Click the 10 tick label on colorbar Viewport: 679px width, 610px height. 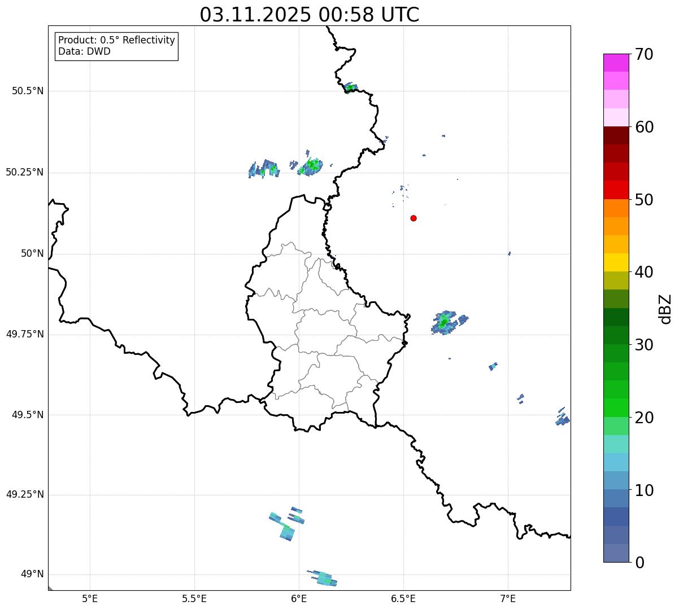point(643,490)
